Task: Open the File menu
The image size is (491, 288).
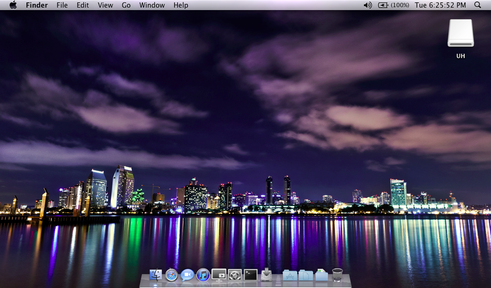Action: coord(62,5)
